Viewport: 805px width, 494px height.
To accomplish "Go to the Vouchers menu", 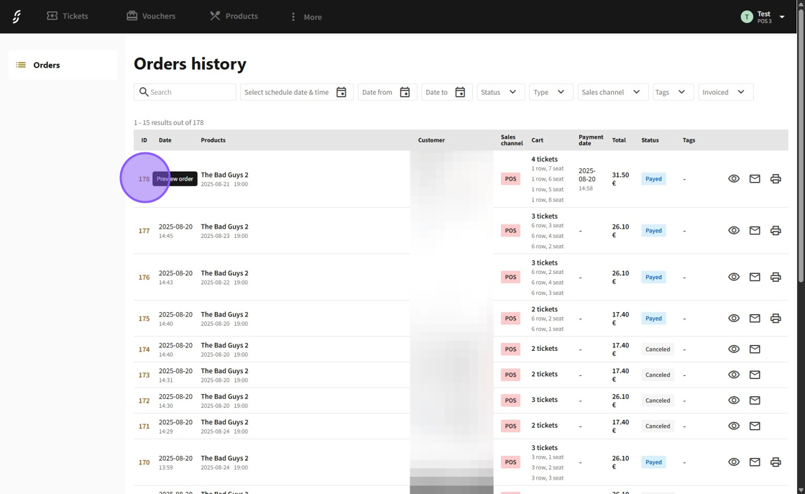I will (x=151, y=16).
